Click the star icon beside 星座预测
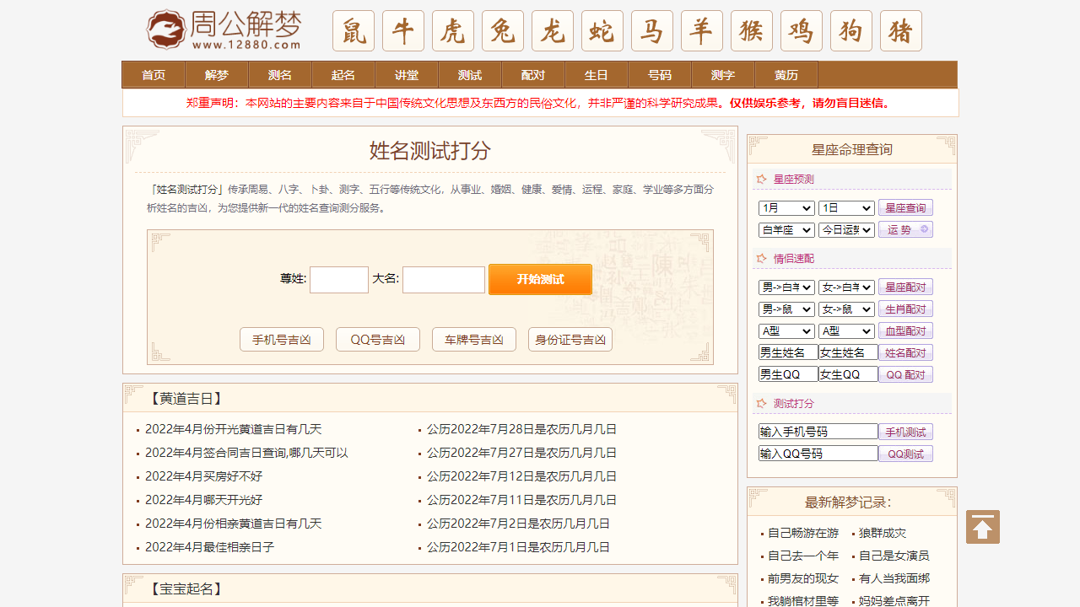 pyautogui.click(x=760, y=179)
